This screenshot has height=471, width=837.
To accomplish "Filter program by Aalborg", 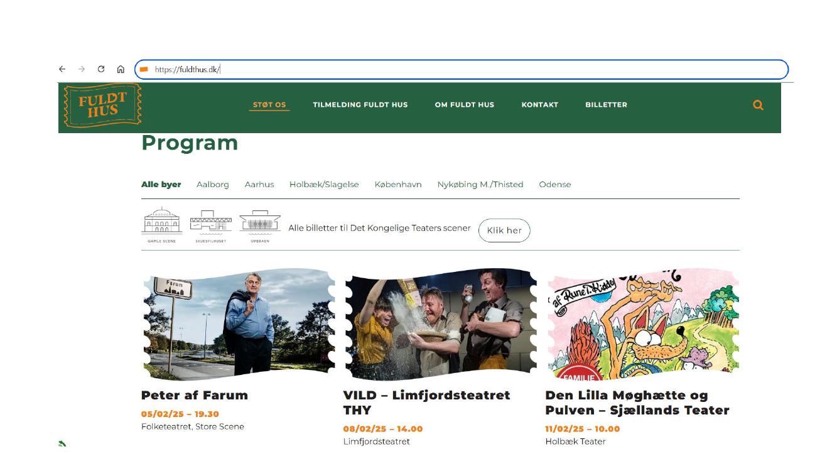I will tap(213, 185).
